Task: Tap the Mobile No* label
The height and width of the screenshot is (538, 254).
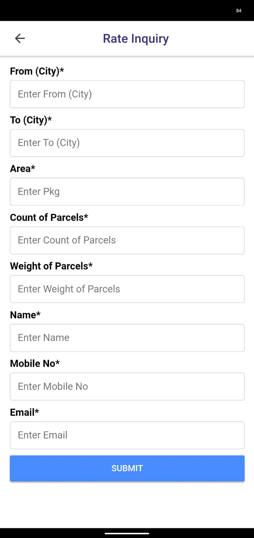Action: (35, 363)
